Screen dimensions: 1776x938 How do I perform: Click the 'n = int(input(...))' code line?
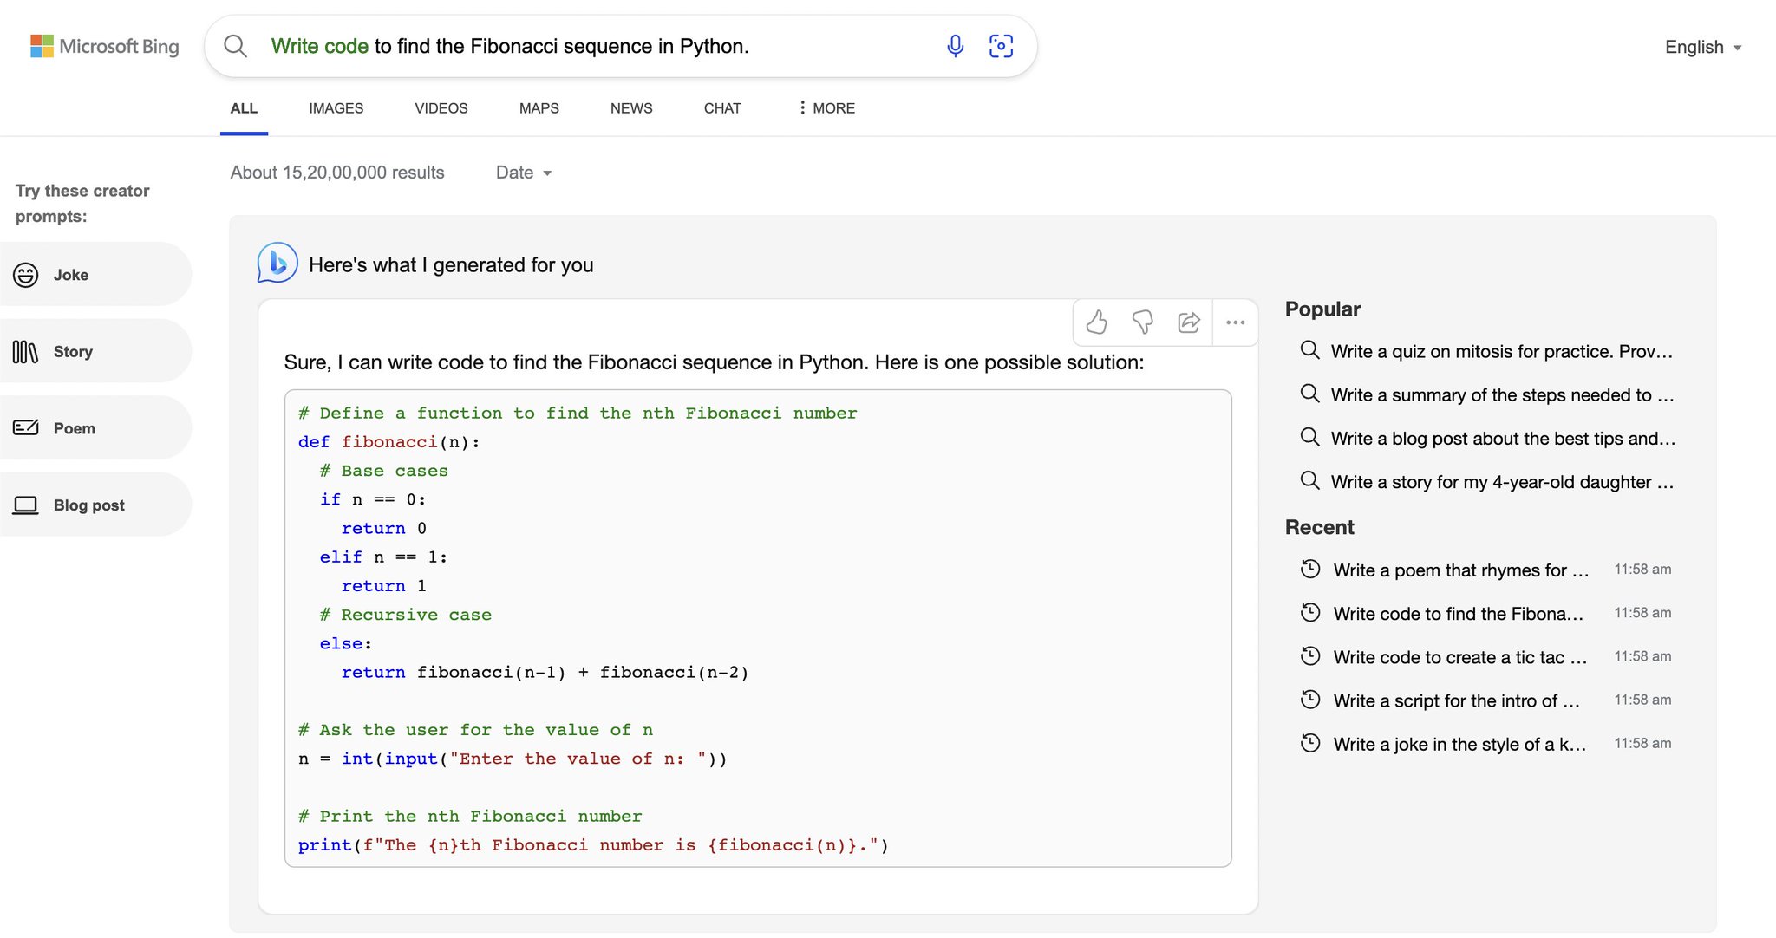(513, 759)
